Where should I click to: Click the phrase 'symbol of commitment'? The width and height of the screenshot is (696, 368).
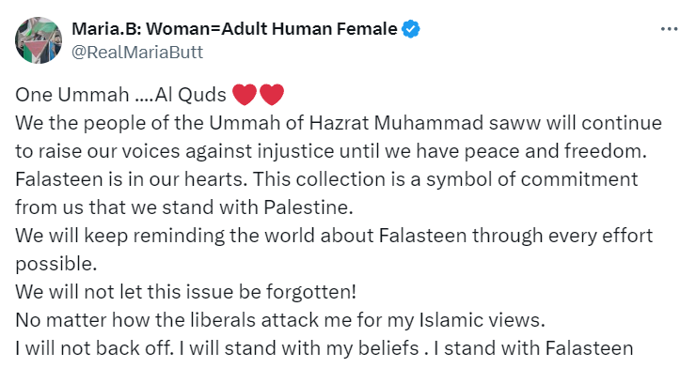click(532, 179)
